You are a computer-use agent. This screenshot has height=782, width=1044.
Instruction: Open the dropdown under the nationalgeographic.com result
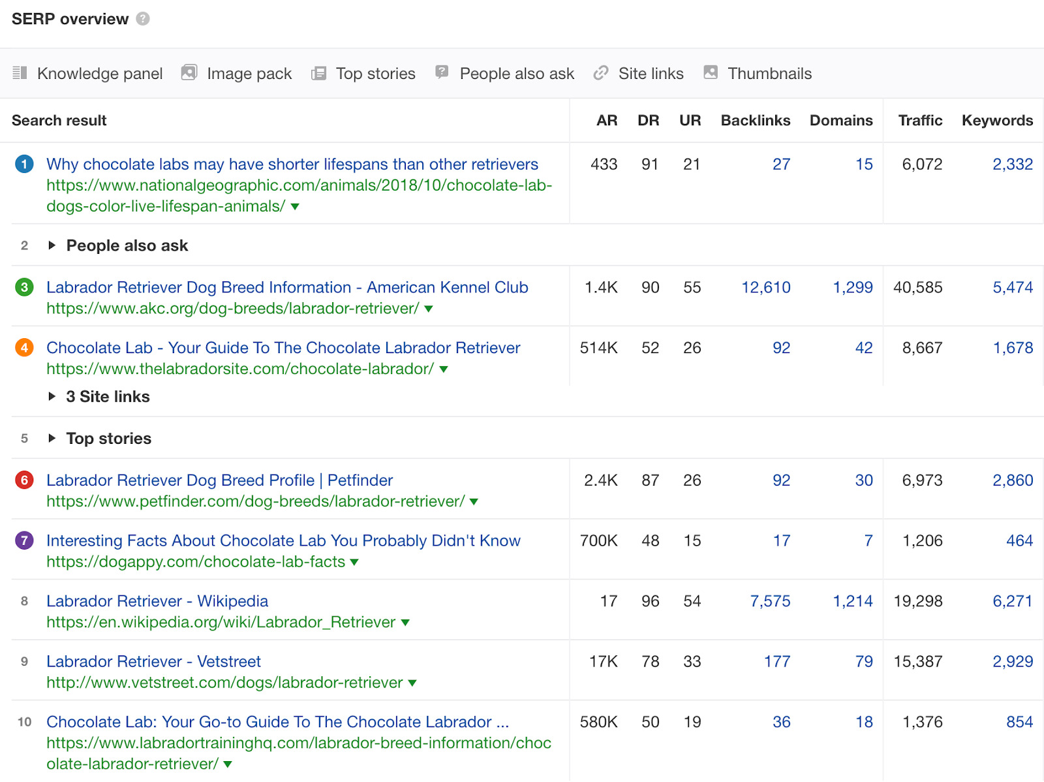pyautogui.click(x=295, y=206)
